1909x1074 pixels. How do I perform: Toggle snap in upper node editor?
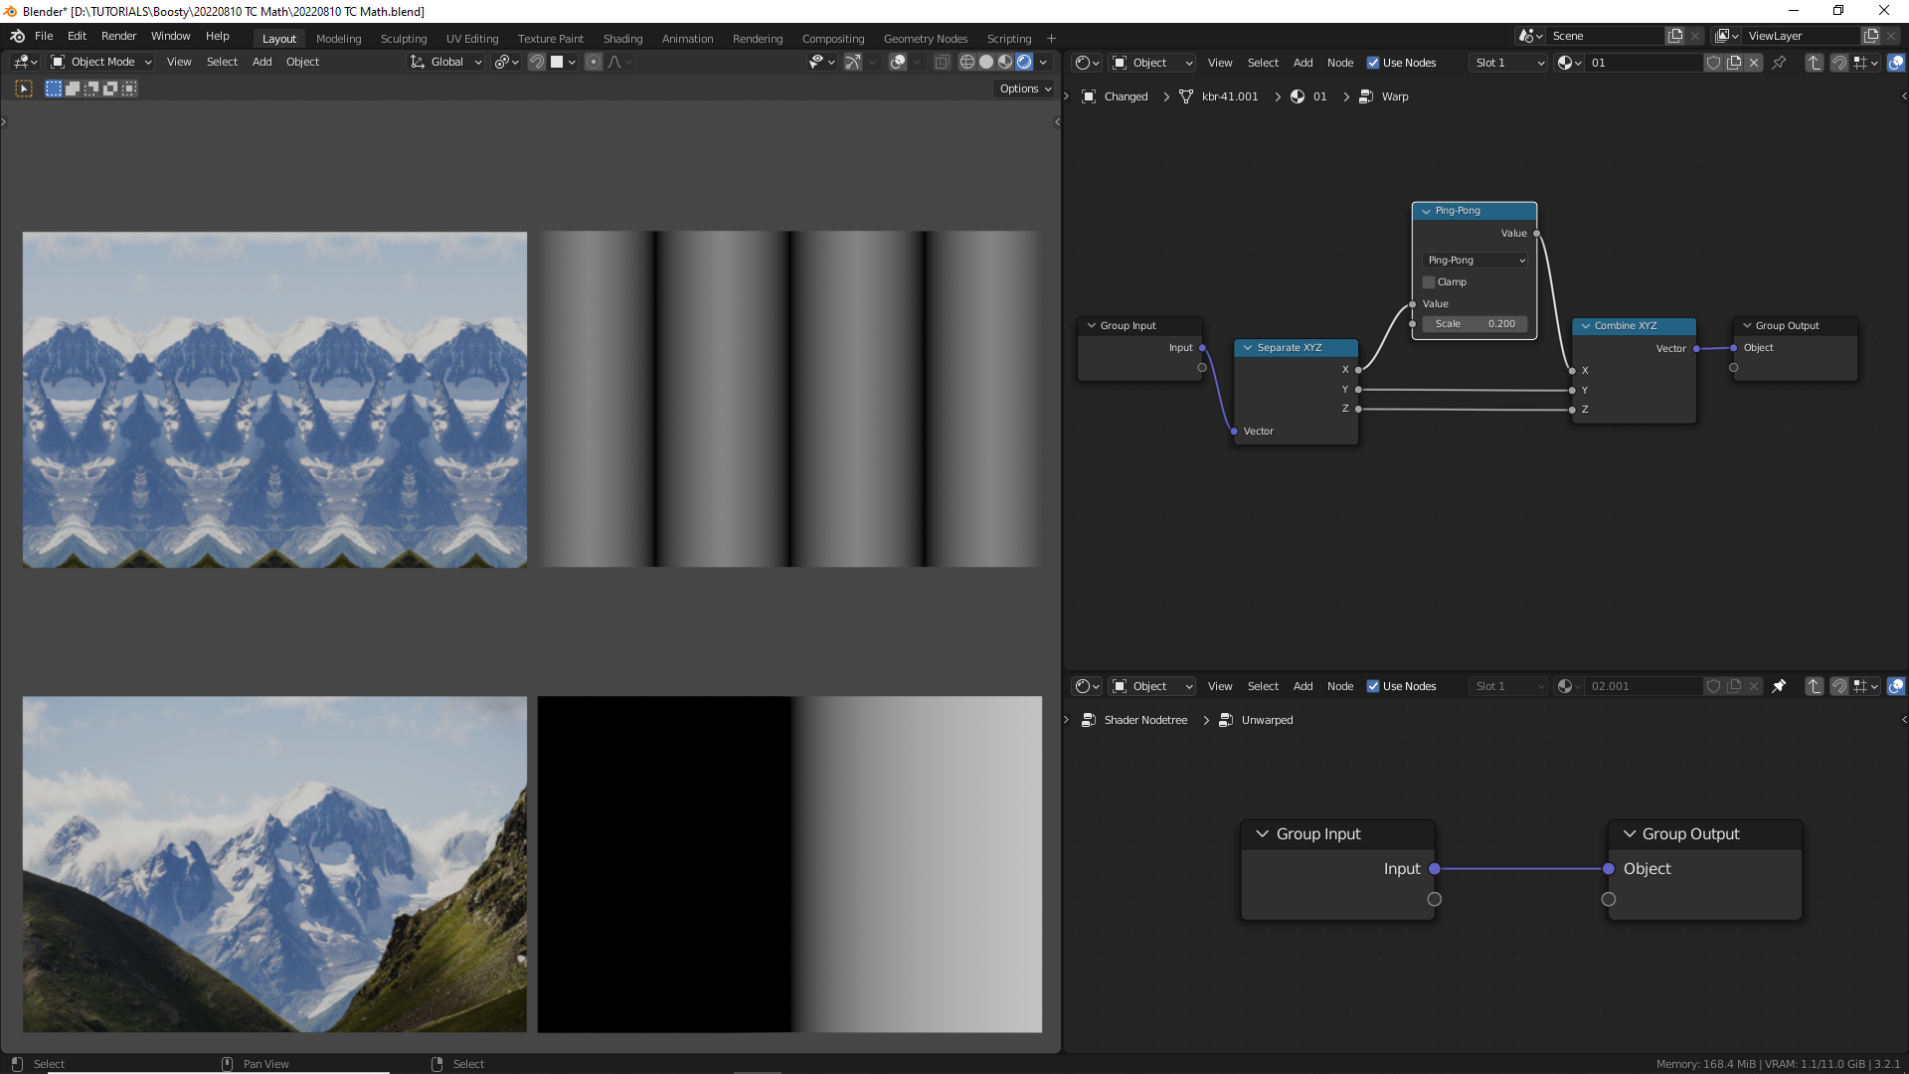[x=1839, y=63]
